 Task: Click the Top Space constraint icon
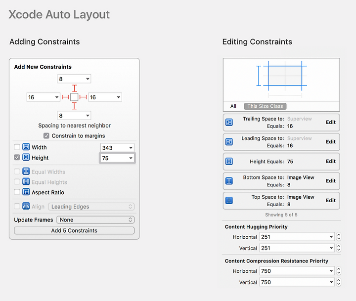[x=229, y=201]
